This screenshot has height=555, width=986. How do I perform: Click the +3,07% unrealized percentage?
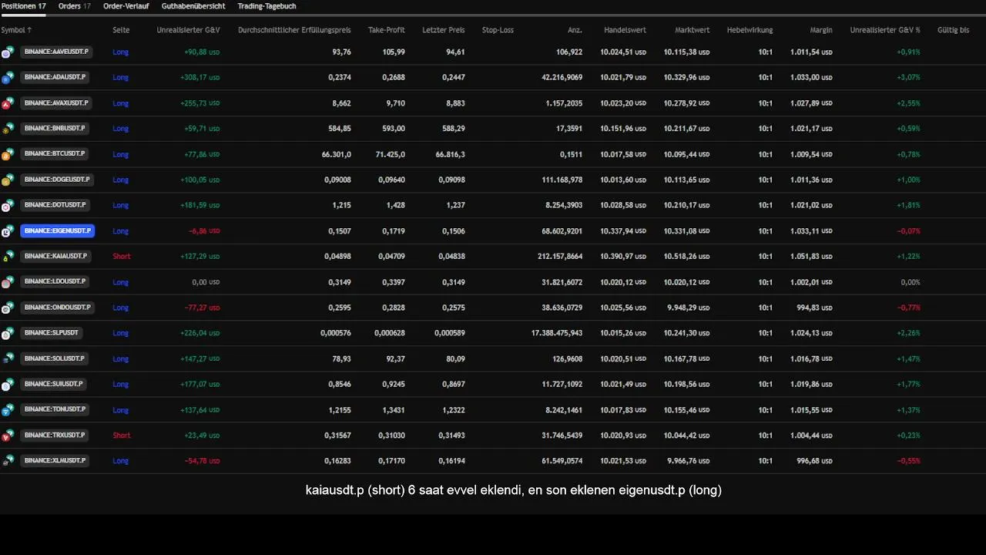(908, 78)
